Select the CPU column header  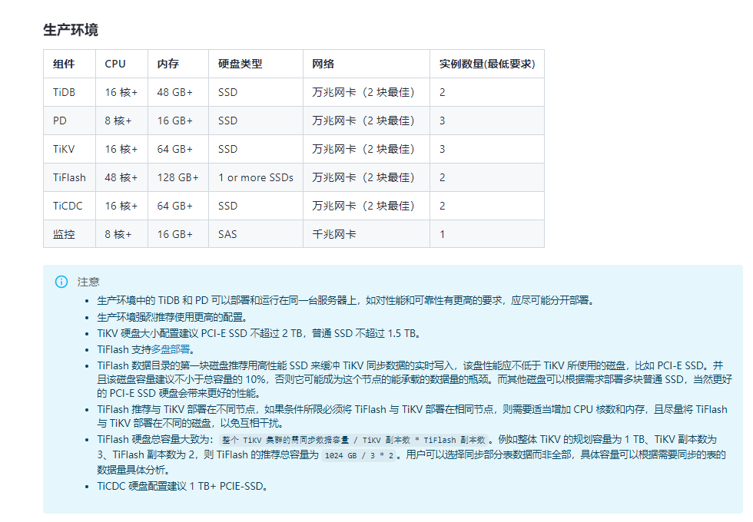click(121, 64)
